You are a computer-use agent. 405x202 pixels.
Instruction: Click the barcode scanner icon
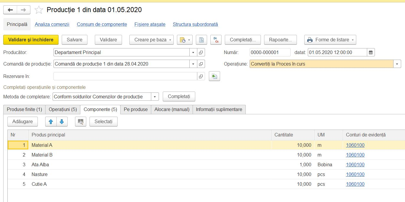tap(81, 121)
